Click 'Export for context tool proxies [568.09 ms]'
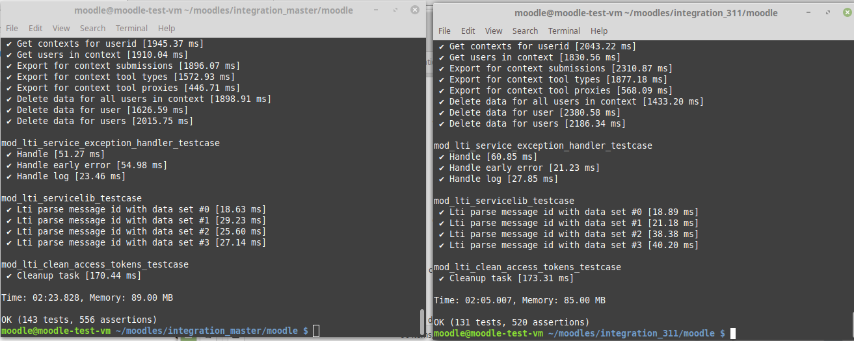 tap(555, 90)
